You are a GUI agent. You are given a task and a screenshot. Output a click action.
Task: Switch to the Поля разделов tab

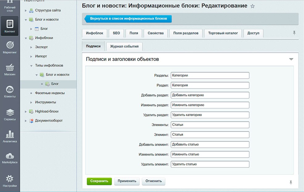click(186, 33)
